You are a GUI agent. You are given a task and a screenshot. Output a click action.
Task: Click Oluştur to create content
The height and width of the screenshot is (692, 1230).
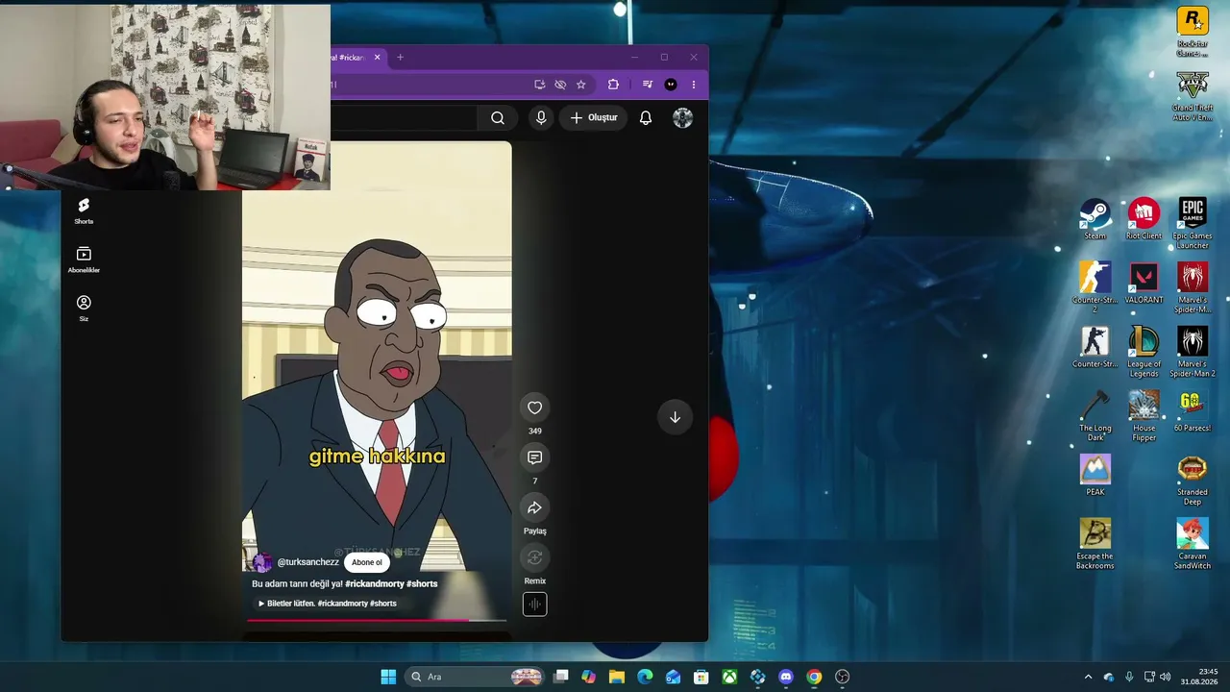pos(594,117)
